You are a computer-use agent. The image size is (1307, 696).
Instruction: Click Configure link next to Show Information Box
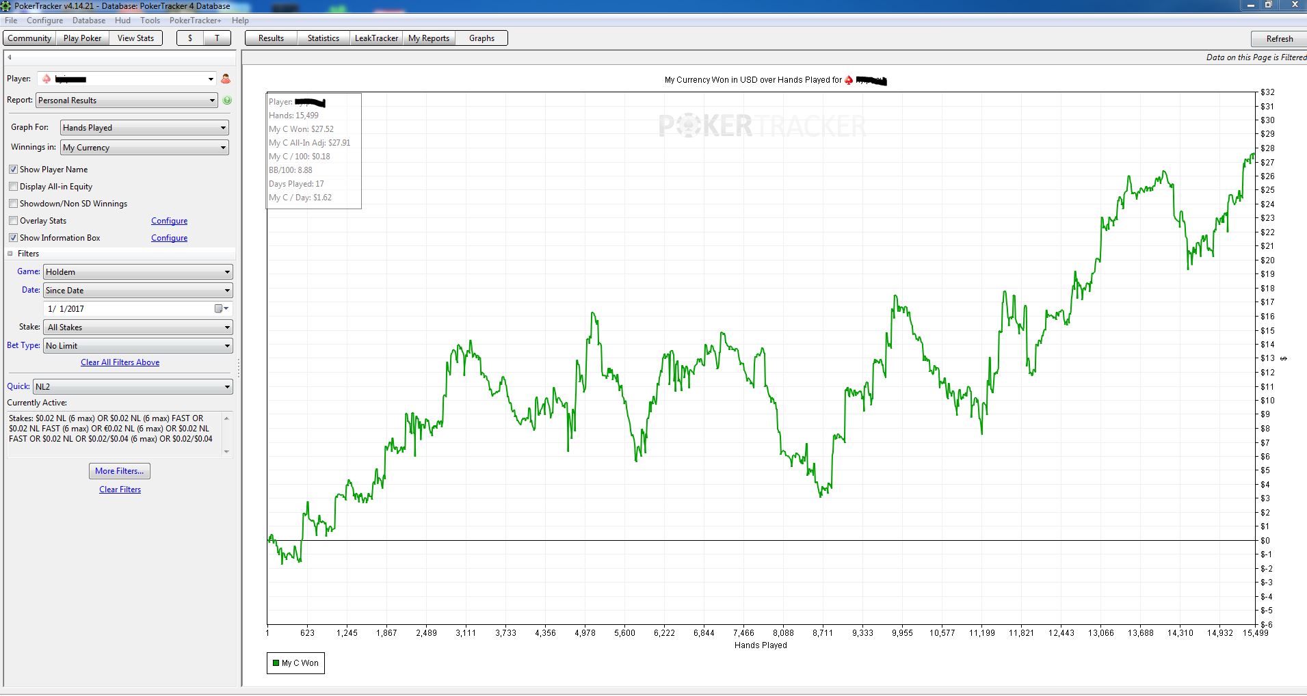tap(169, 238)
